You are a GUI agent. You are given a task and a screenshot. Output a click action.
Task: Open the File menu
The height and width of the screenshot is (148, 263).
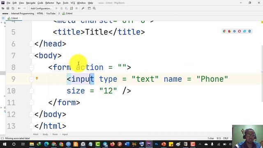8,3
